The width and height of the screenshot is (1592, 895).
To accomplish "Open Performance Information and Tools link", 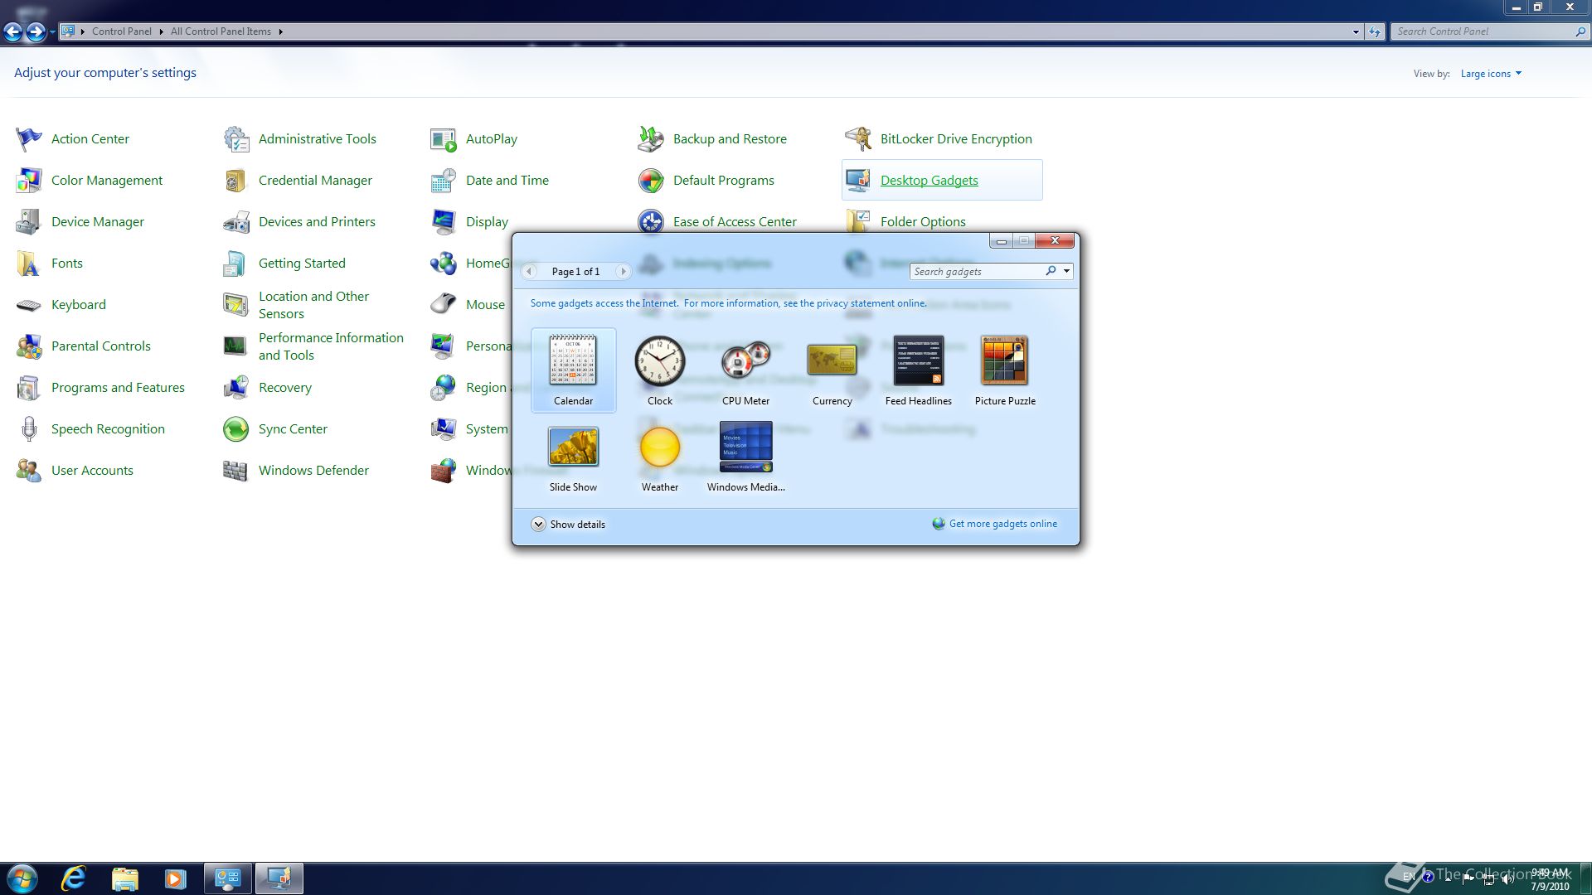I will (331, 346).
